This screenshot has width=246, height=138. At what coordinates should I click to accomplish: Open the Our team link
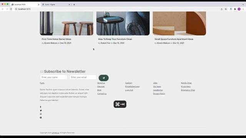[157, 87]
